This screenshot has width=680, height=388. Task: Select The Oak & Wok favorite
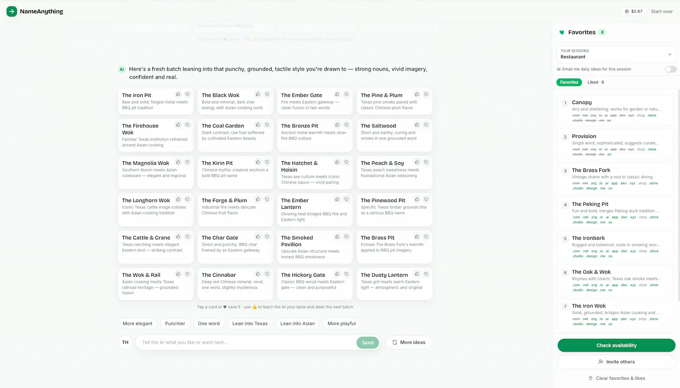click(616, 281)
